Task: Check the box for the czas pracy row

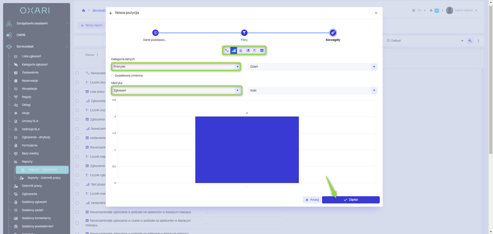Action: 77,92
